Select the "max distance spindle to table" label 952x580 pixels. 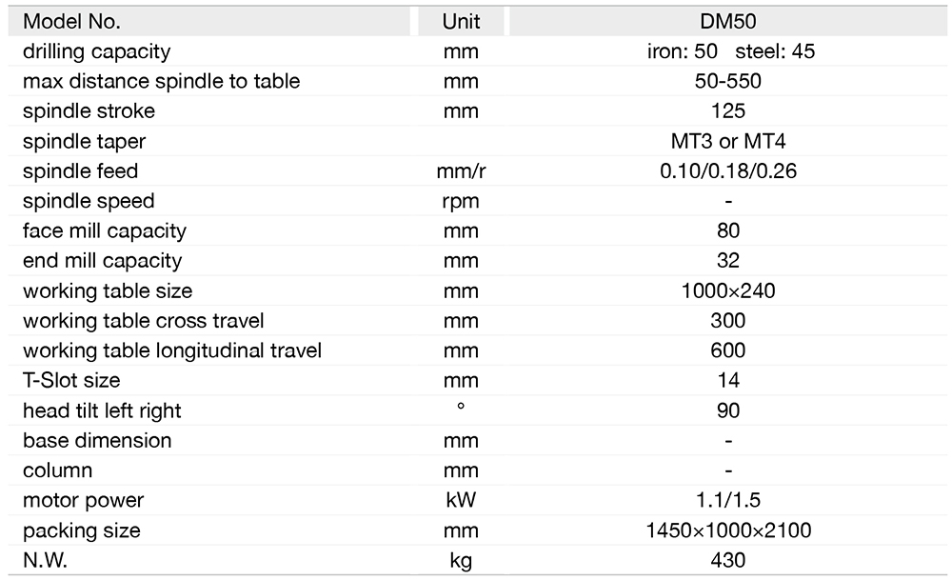pyautogui.click(x=161, y=81)
